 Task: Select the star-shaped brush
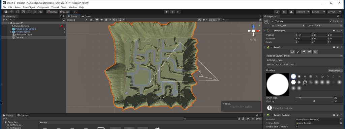click(x=305, y=82)
